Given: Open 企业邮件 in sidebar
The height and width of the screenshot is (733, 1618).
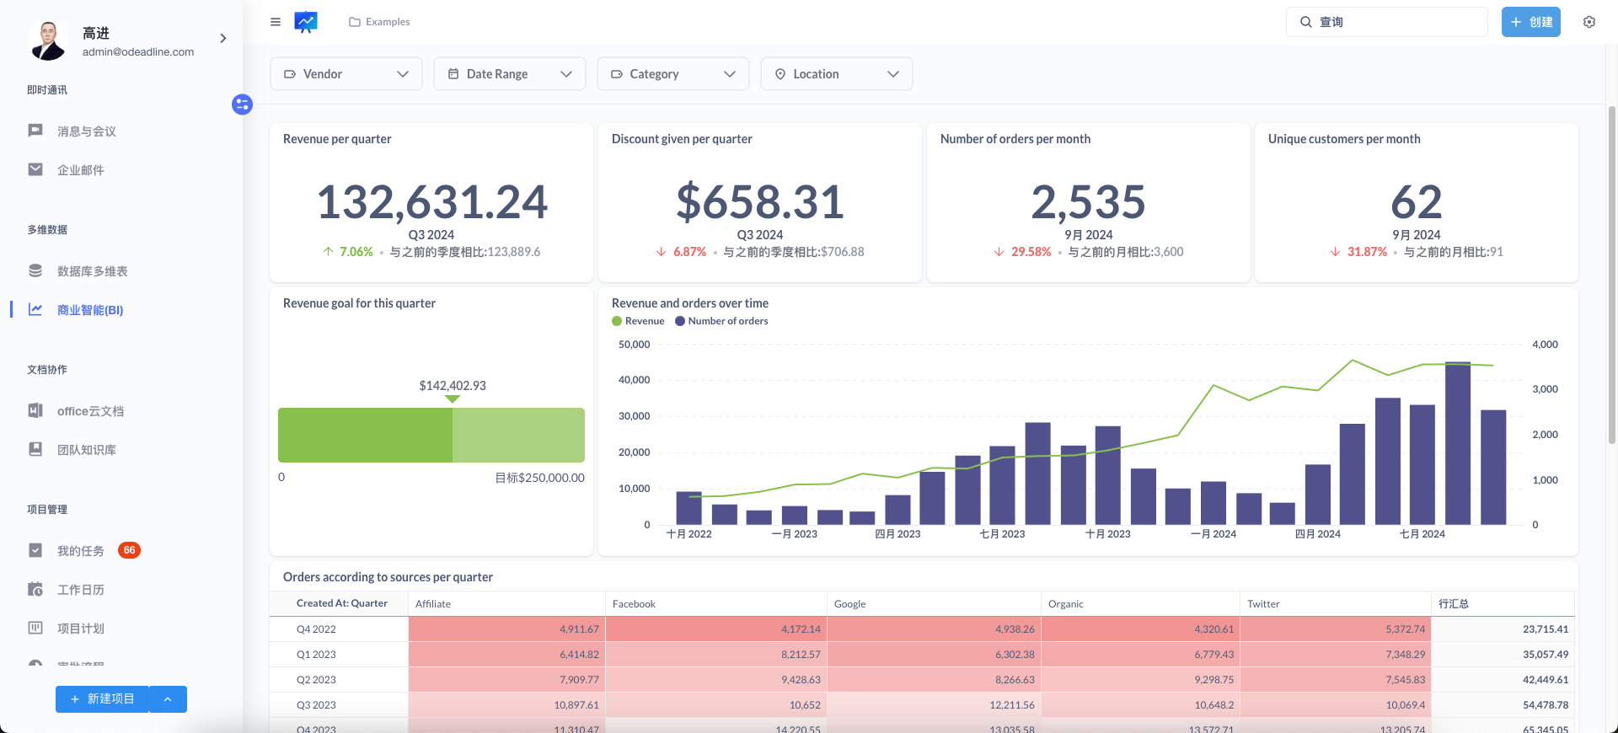Looking at the screenshot, I should pyautogui.click(x=81, y=170).
